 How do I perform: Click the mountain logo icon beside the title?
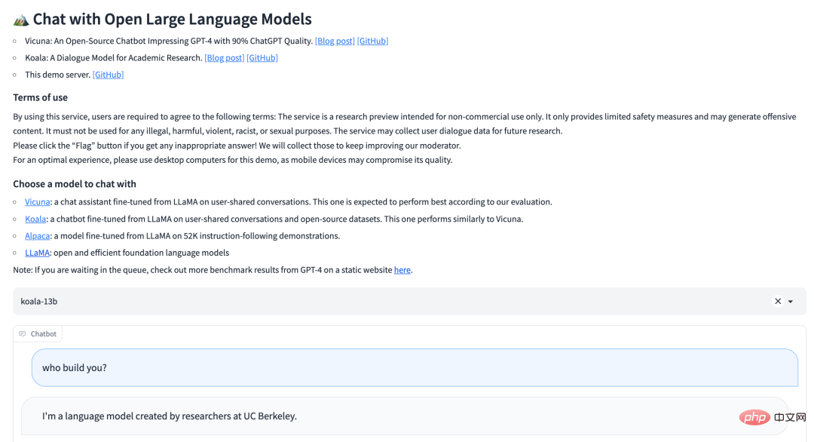pos(21,20)
